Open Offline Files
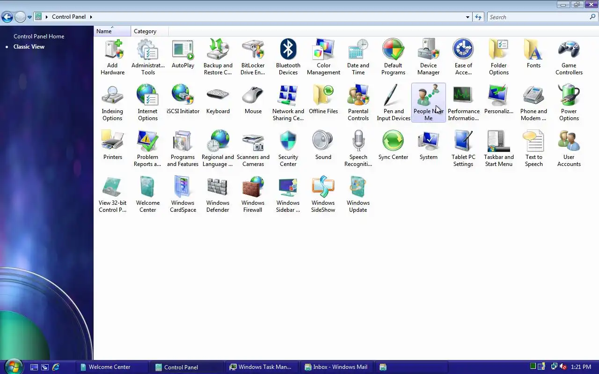Viewport: 599px width, 374px height. 323,100
